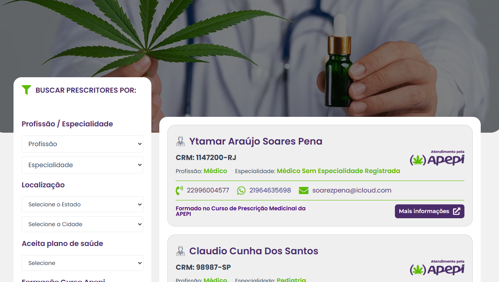Click the Mais informações button

[429, 211]
